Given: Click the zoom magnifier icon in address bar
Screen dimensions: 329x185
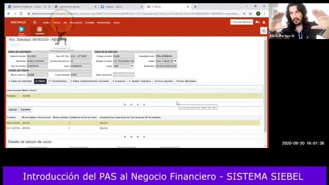Looking at the screenshot, I should [244, 14].
